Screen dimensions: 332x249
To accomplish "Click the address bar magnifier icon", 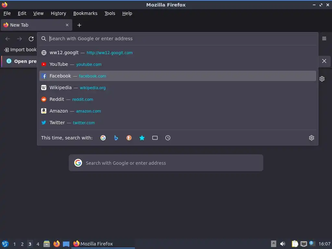I will [x=44, y=39].
